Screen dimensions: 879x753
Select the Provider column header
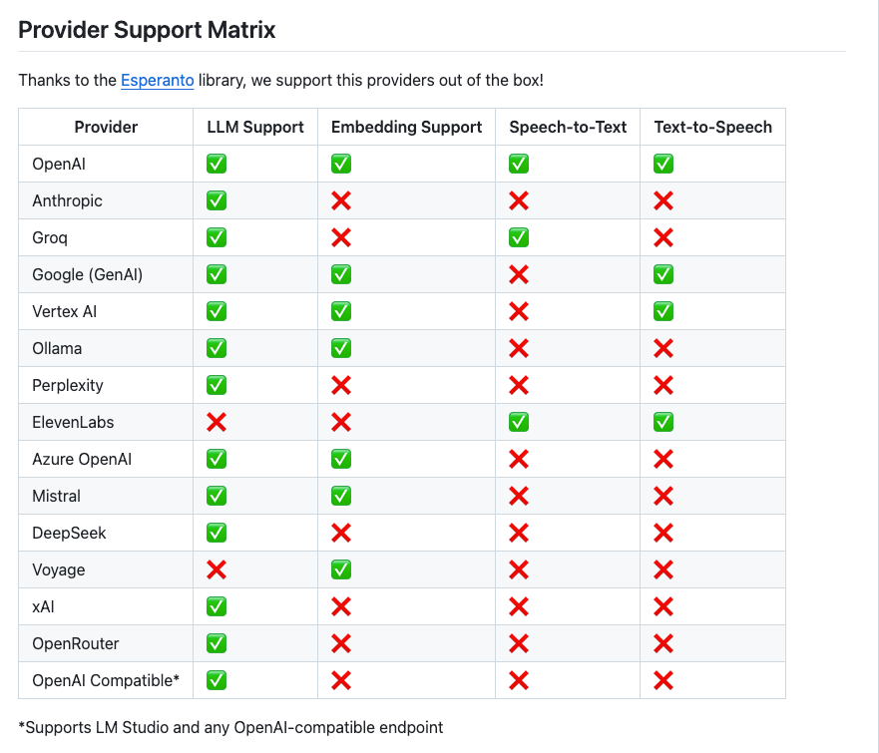(106, 128)
